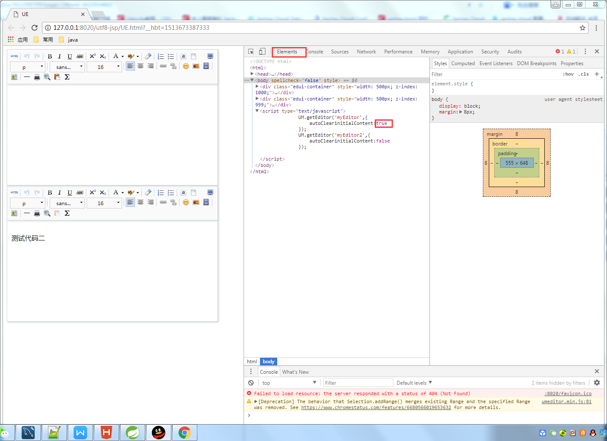Open the umeditor.min.js:81 source link
607x441 pixels.
click(x=567, y=402)
